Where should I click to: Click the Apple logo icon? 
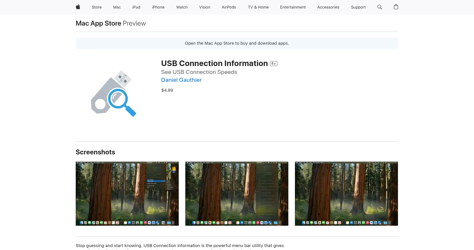pyautogui.click(x=78, y=7)
